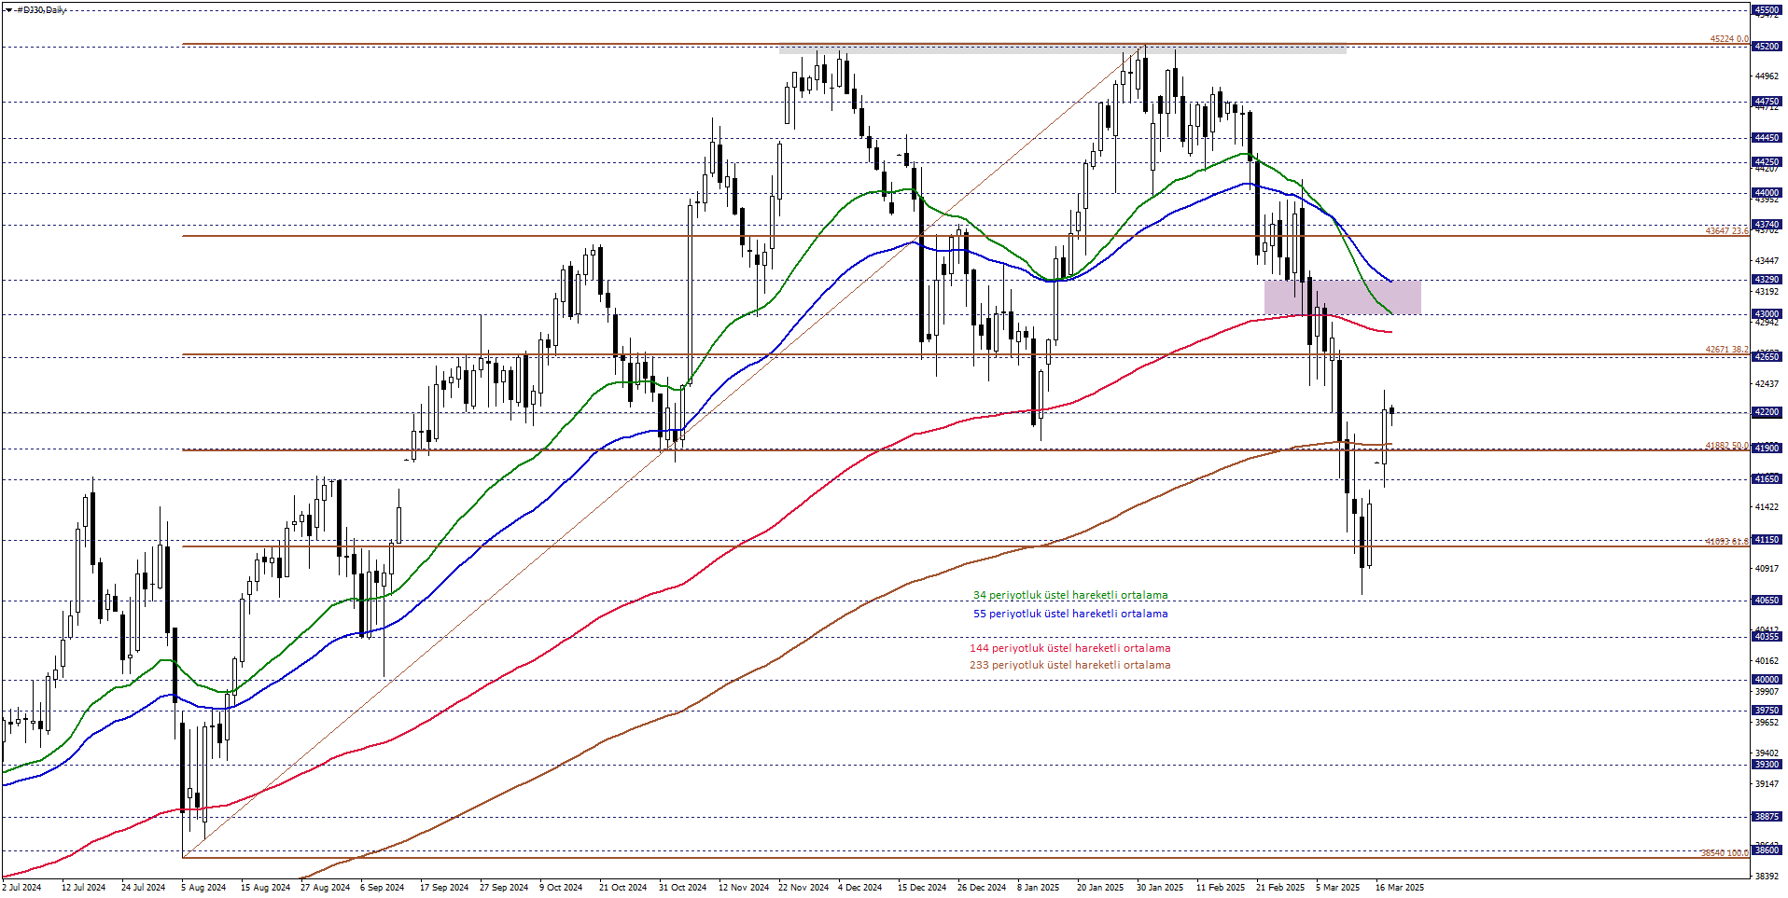Click the 30 Jan 2025 date label
The height and width of the screenshot is (898, 1788).
(x=1160, y=888)
